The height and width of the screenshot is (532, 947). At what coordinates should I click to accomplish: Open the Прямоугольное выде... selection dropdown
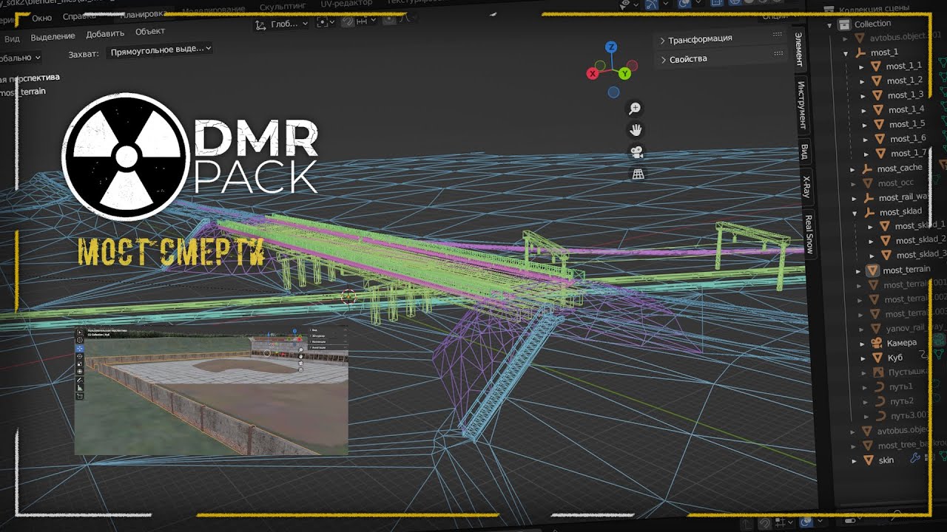click(x=160, y=50)
